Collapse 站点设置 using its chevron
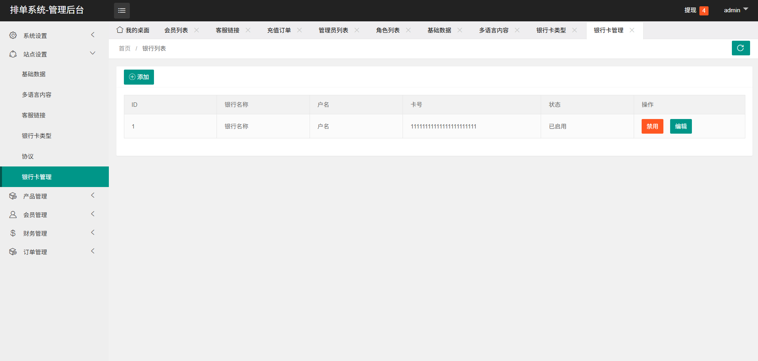The height and width of the screenshot is (361, 758). (x=93, y=53)
